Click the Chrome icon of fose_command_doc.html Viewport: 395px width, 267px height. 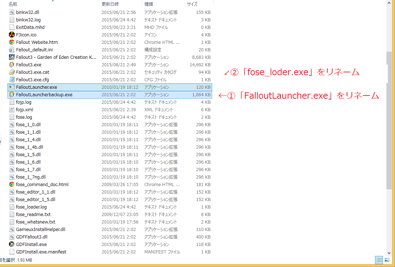12,185
